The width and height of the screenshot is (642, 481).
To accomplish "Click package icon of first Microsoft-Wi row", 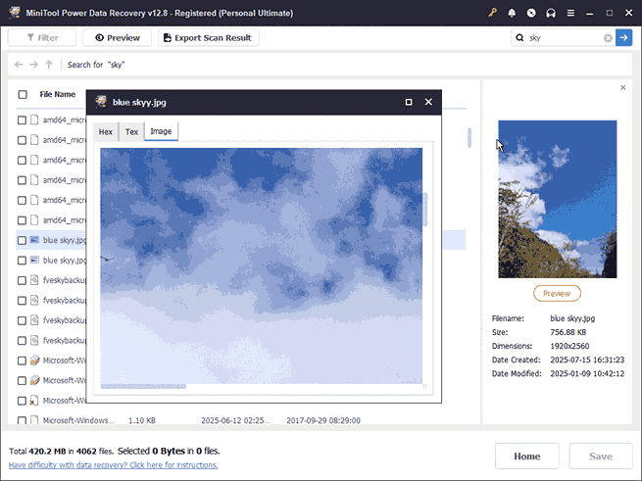I will pos(35,361).
